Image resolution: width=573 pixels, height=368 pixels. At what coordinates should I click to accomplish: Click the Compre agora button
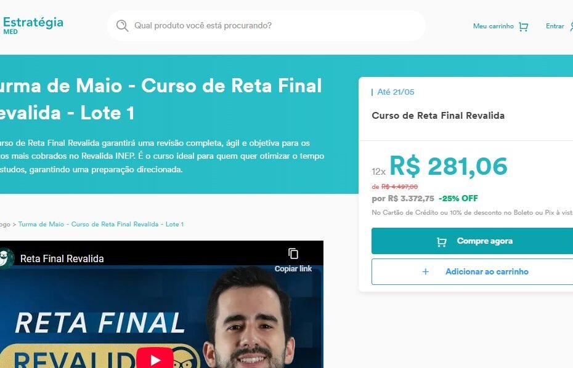472,241
